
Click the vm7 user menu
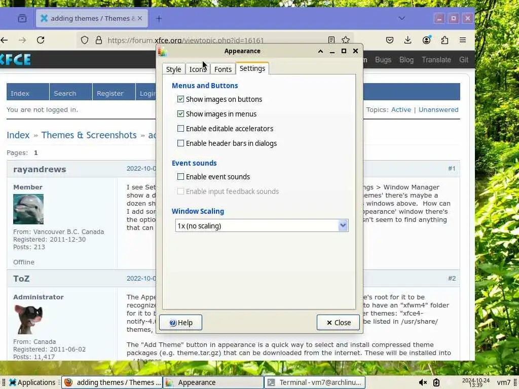point(503,383)
